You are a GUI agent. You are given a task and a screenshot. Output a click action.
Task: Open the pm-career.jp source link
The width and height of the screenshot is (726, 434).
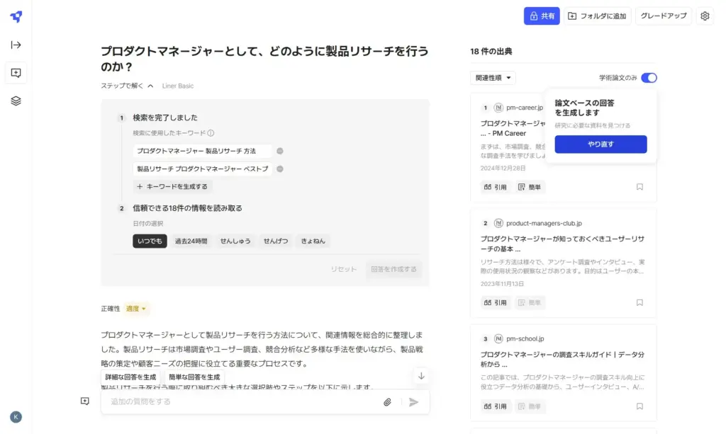click(524, 108)
